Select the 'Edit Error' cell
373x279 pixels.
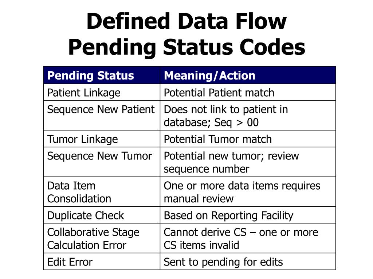[x=102, y=262]
